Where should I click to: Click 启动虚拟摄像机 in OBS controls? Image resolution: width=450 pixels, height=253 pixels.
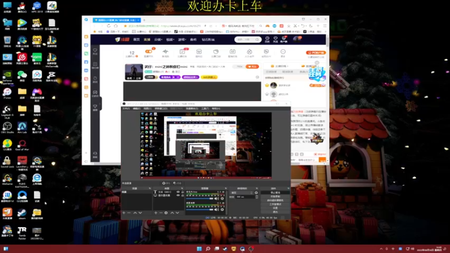coord(276,200)
